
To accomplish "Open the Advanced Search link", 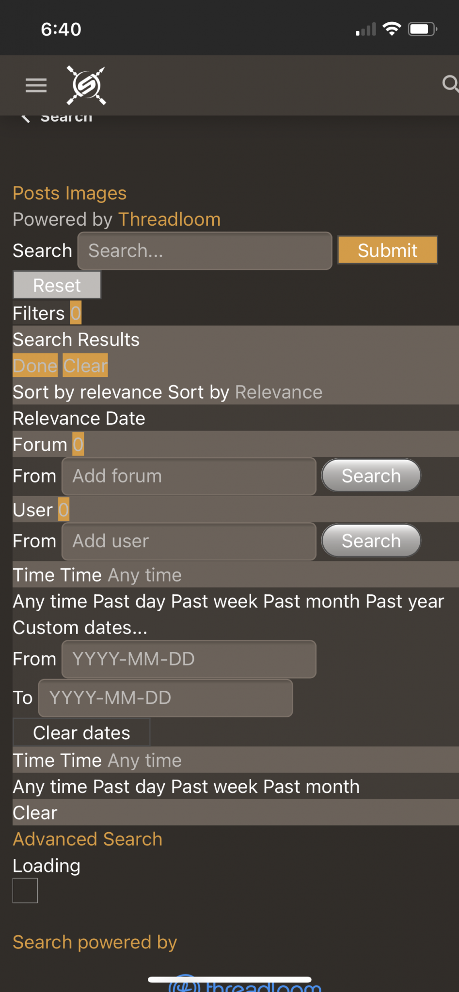I will [88, 839].
